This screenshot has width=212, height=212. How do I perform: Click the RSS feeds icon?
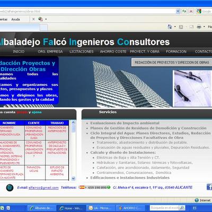point(181,27)
